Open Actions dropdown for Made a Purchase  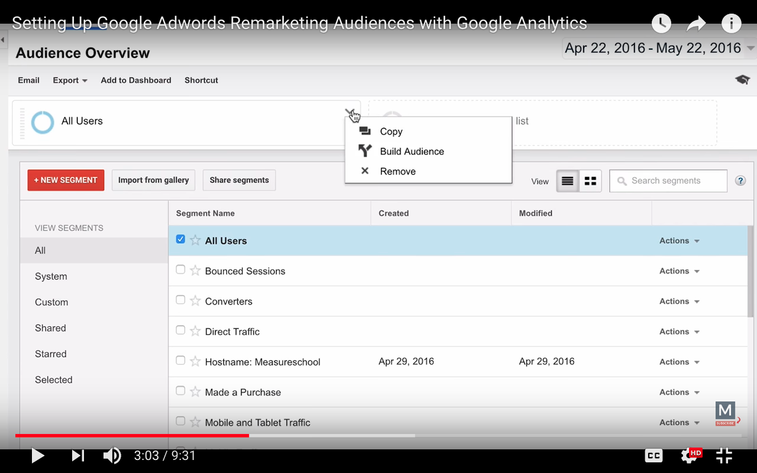point(679,392)
